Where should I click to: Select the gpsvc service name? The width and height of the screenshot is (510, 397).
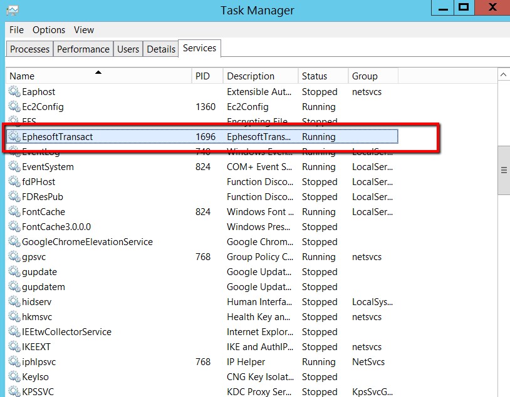34,257
